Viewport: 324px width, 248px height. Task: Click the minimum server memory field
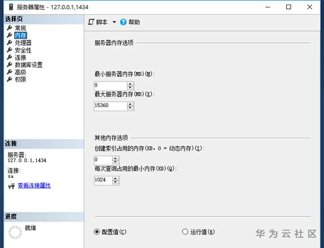tap(110, 85)
